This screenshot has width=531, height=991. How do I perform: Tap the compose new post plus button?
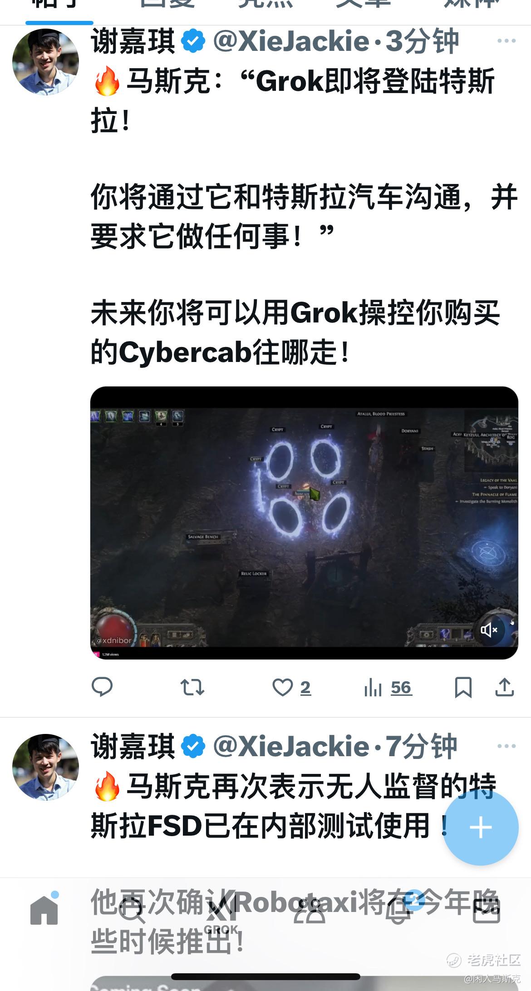pyautogui.click(x=481, y=827)
